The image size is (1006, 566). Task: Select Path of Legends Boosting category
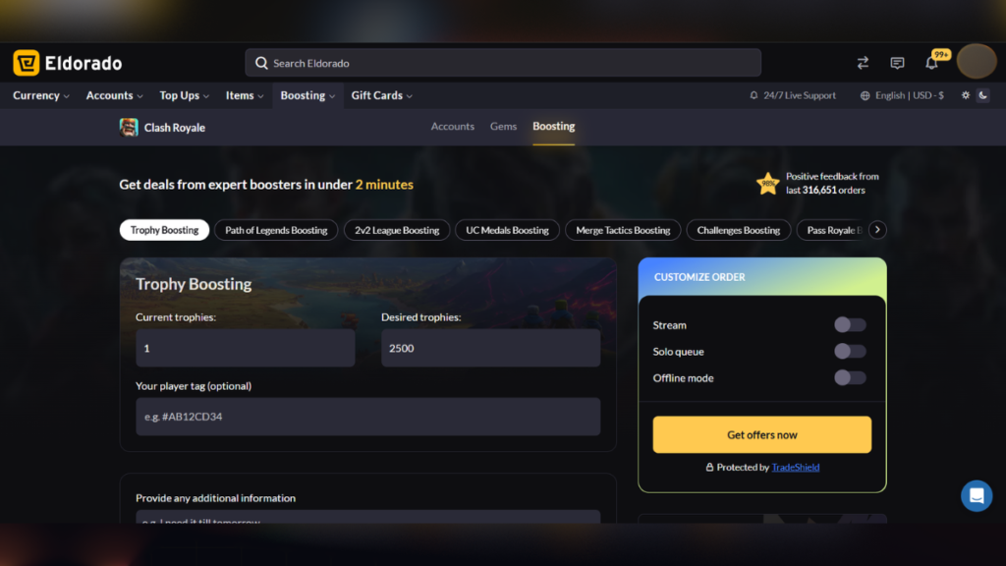click(276, 230)
